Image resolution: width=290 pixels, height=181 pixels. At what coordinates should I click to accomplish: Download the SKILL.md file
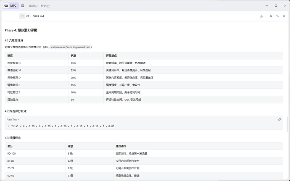coord(261,16)
